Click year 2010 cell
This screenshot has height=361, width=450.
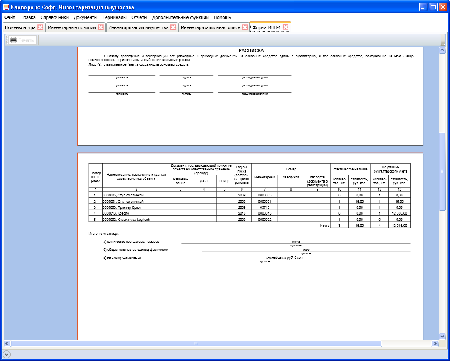tap(242, 213)
